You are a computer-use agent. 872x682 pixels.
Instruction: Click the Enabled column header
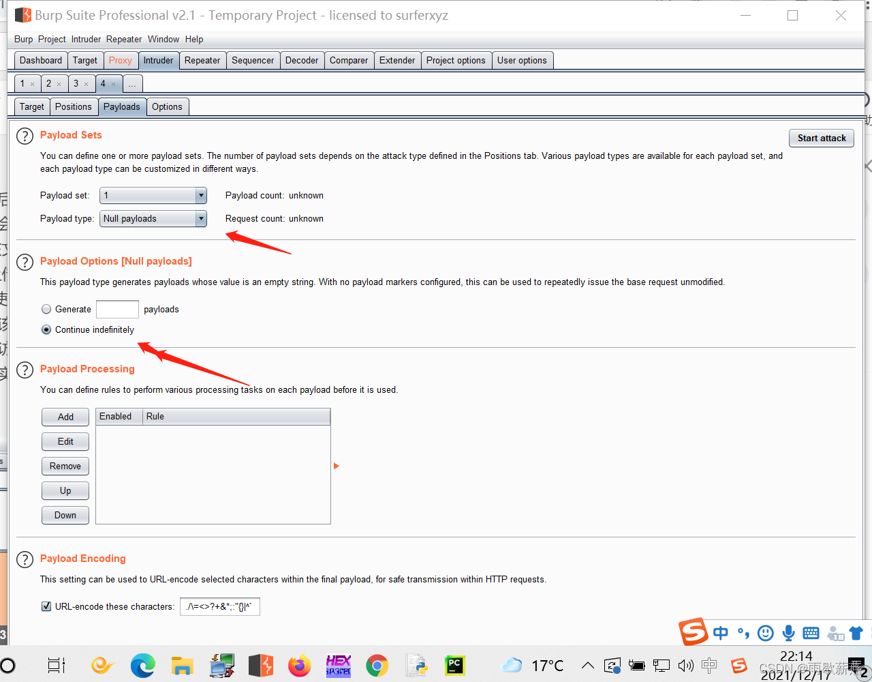(x=119, y=416)
